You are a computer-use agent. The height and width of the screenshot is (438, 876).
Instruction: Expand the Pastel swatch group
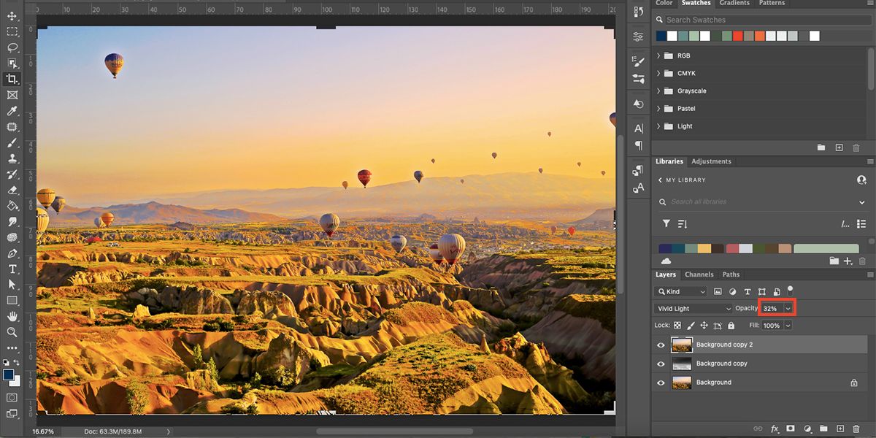pyautogui.click(x=658, y=108)
